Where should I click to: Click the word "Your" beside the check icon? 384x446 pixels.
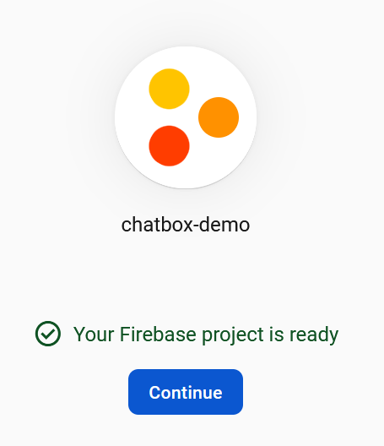[94, 334]
